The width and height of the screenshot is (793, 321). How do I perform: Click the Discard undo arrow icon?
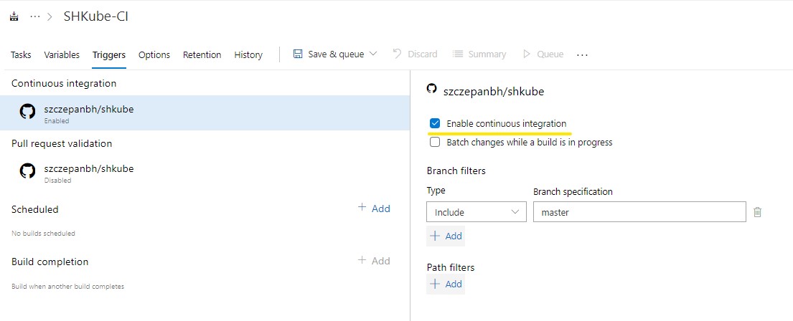(397, 54)
